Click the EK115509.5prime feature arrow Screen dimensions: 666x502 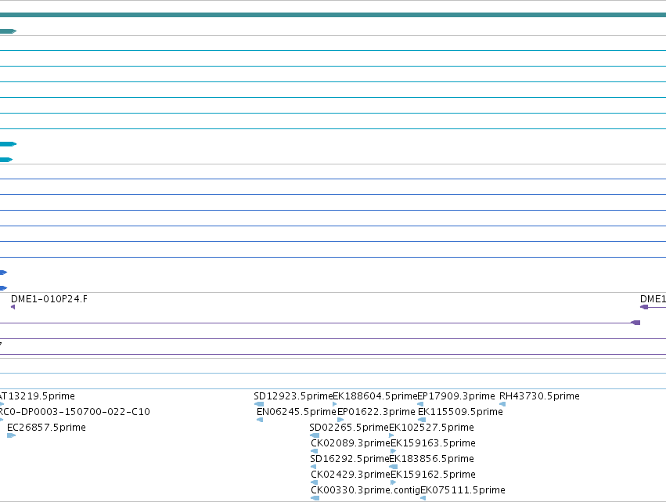point(422,420)
